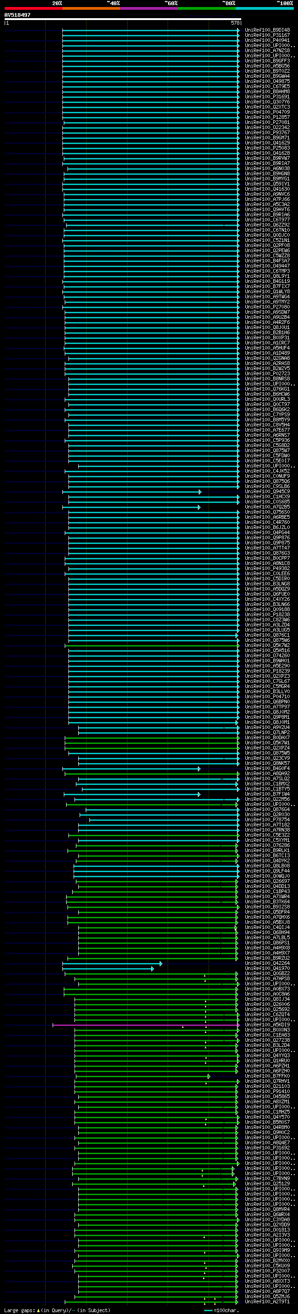The width and height of the screenshot is (298, 1314).
Task: Click the UniRef100_C7BVN9 hit label
Action: pyautogui.click(x=267, y=1178)
